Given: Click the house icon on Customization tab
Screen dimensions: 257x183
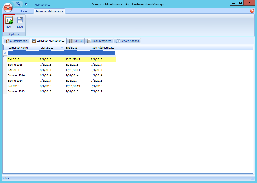Looking at the screenshot, I should tap(7, 41).
